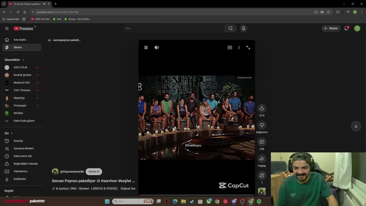Open Beğendiğim videolar
Image resolution: width=366 pixels, height=206 pixels.
[x=22, y=164]
